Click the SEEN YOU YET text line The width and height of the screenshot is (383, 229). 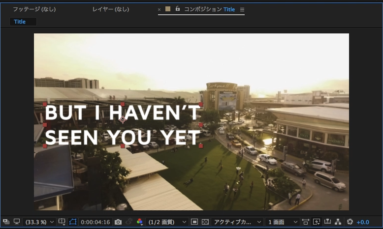coord(123,138)
